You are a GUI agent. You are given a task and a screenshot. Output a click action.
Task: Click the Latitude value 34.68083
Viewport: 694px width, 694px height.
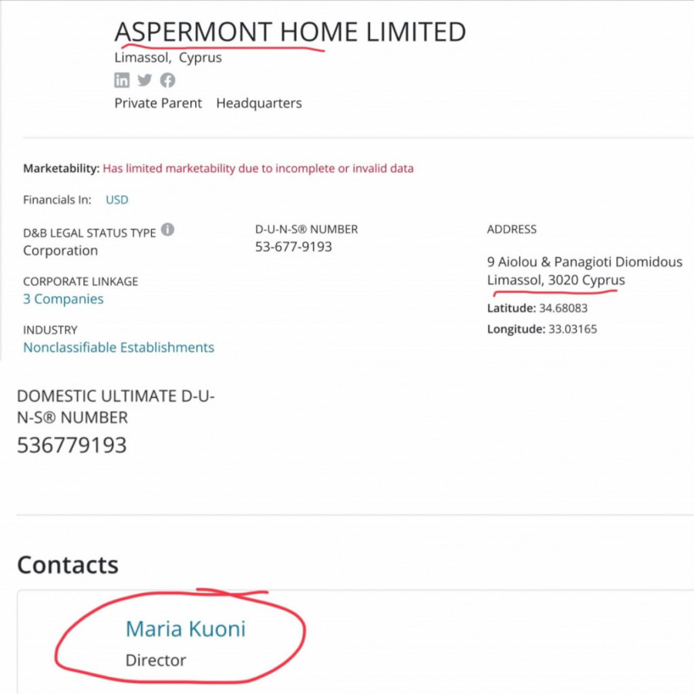(565, 308)
